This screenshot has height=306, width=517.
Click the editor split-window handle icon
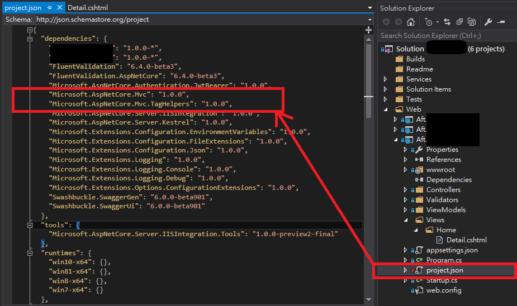coord(369,30)
